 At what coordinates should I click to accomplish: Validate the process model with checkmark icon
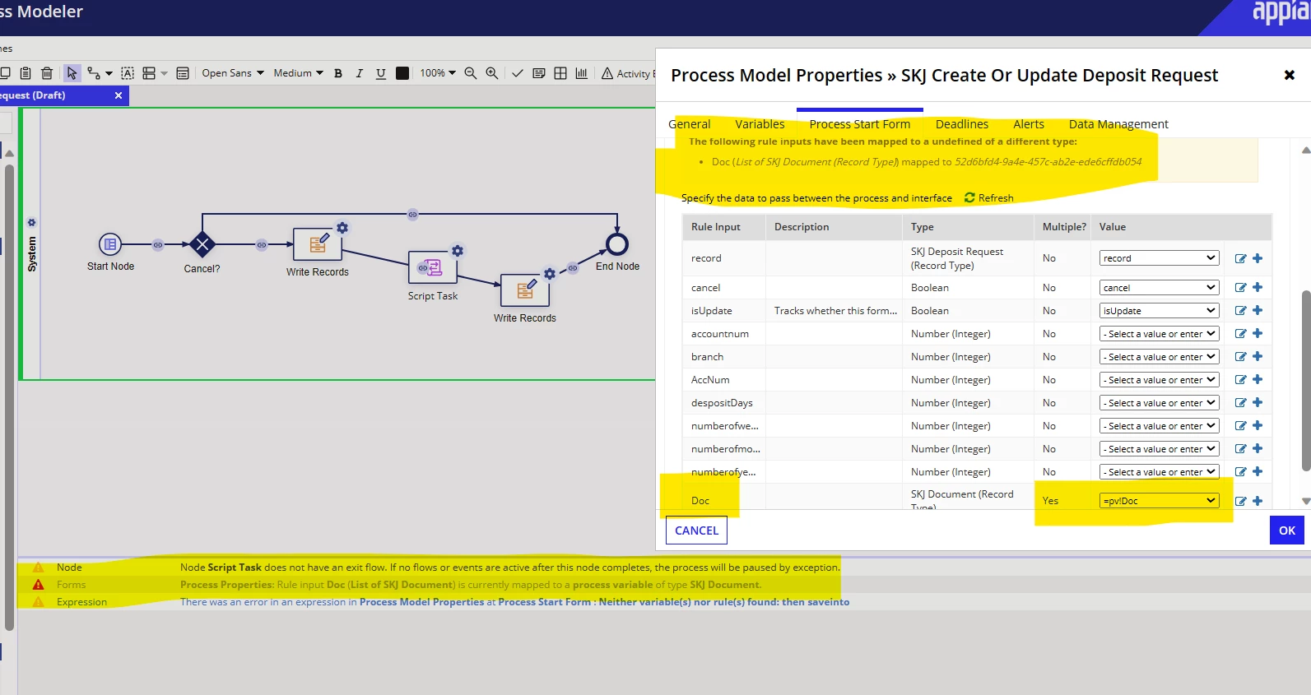pos(518,73)
